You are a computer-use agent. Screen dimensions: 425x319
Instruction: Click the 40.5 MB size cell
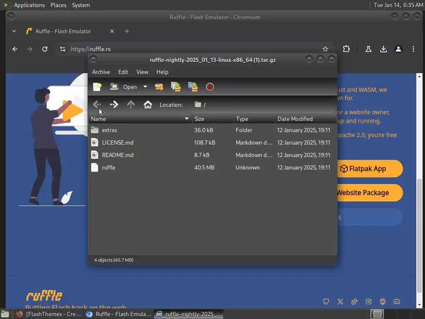(204, 168)
